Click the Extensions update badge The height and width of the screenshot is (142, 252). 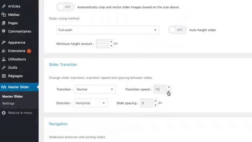(29, 51)
